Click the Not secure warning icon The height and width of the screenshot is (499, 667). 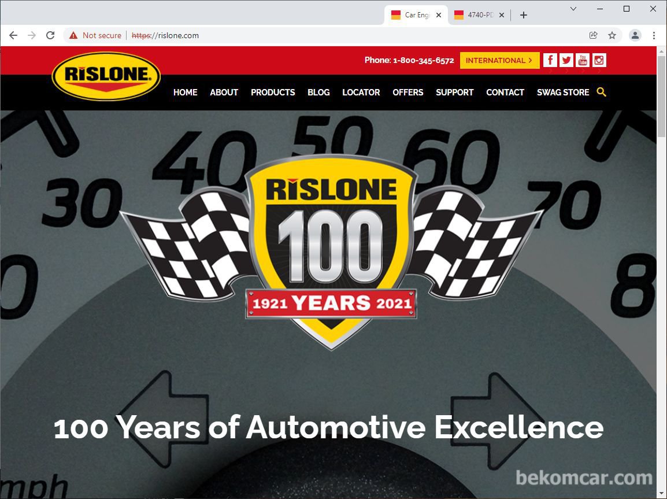(x=73, y=35)
